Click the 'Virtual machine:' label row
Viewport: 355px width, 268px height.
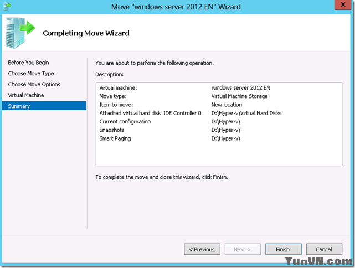click(118, 88)
